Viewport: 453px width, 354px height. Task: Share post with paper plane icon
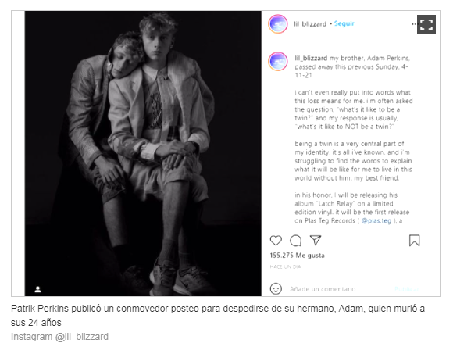tap(316, 240)
